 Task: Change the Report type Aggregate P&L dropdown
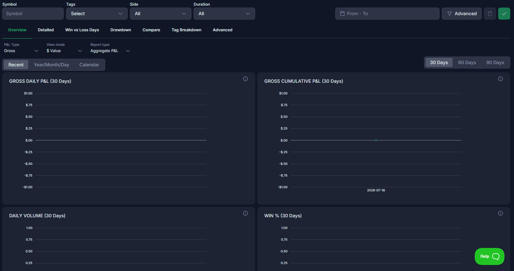pyautogui.click(x=110, y=51)
